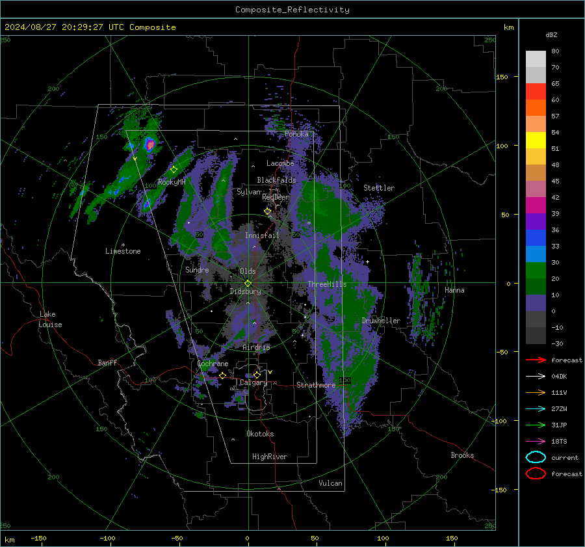Screen dimensions: 585x547
Task: Click the RockyMH town label
Action: [172, 182]
